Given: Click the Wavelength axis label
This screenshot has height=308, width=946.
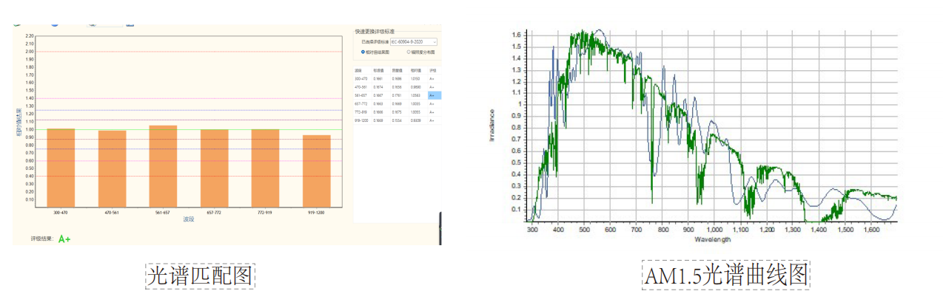Looking at the screenshot, I should [712, 239].
